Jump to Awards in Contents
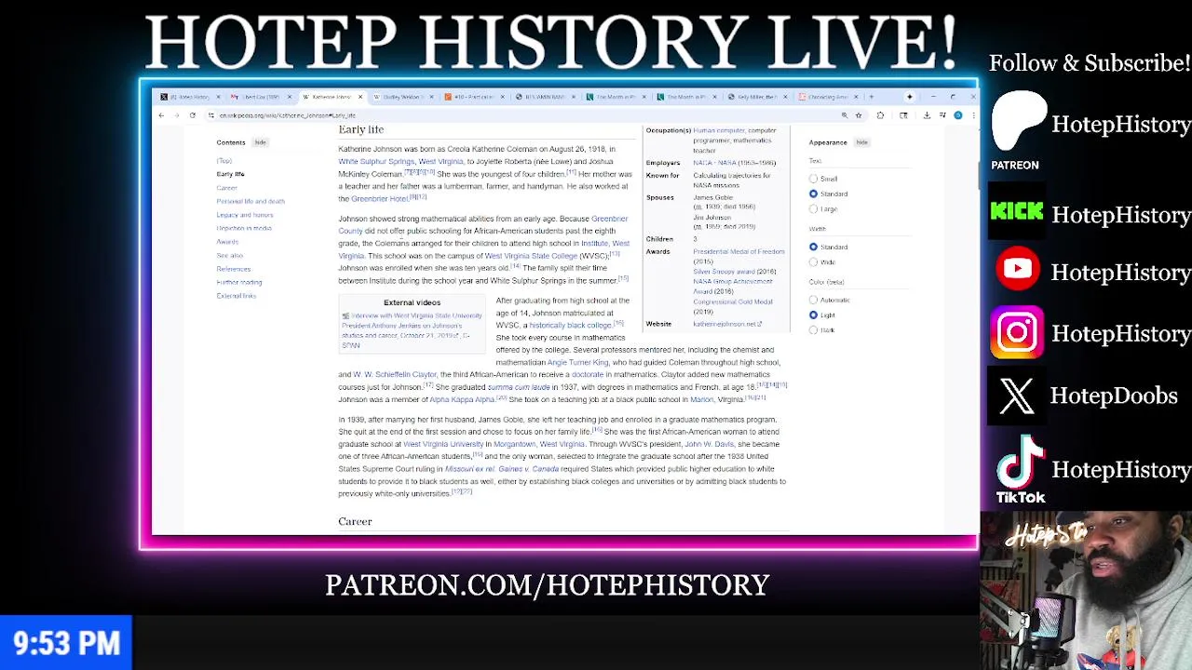Image resolution: width=1192 pixels, height=670 pixels. point(227,242)
